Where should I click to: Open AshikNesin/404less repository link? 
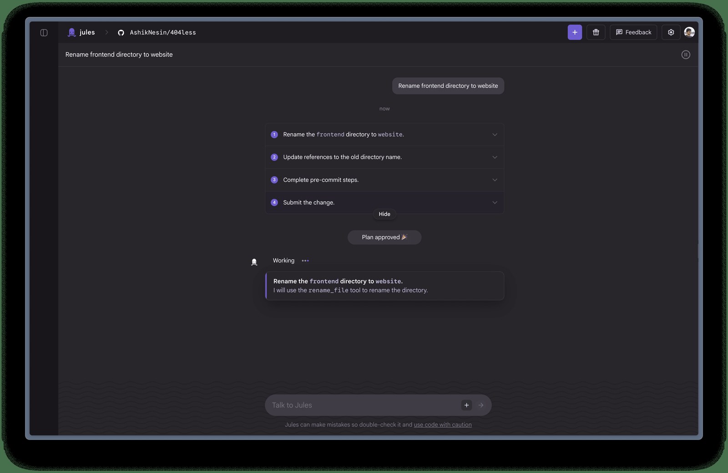click(163, 33)
